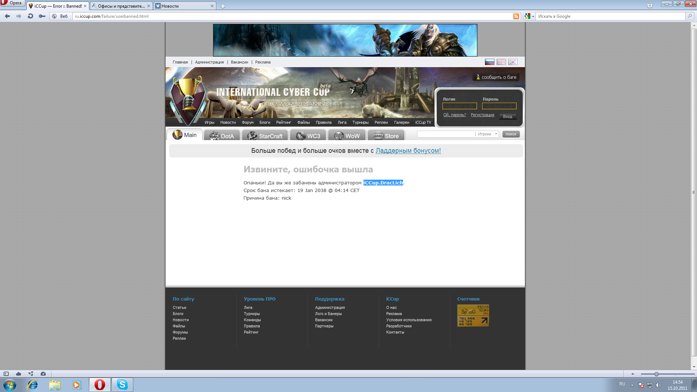697x392 pixels.
Task: Select the Main game tab
Action: [x=185, y=135]
